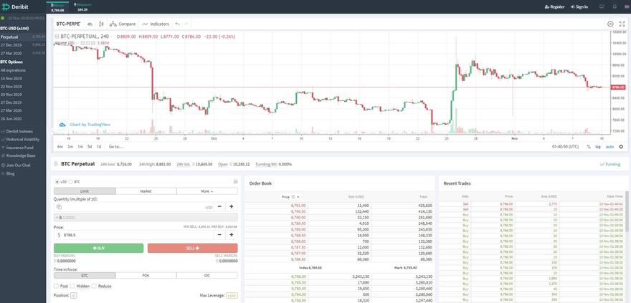Image resolution: width=631 pixels, height=303 pixels.
Task: Open the Sign In link
Action: coord(579,7)
